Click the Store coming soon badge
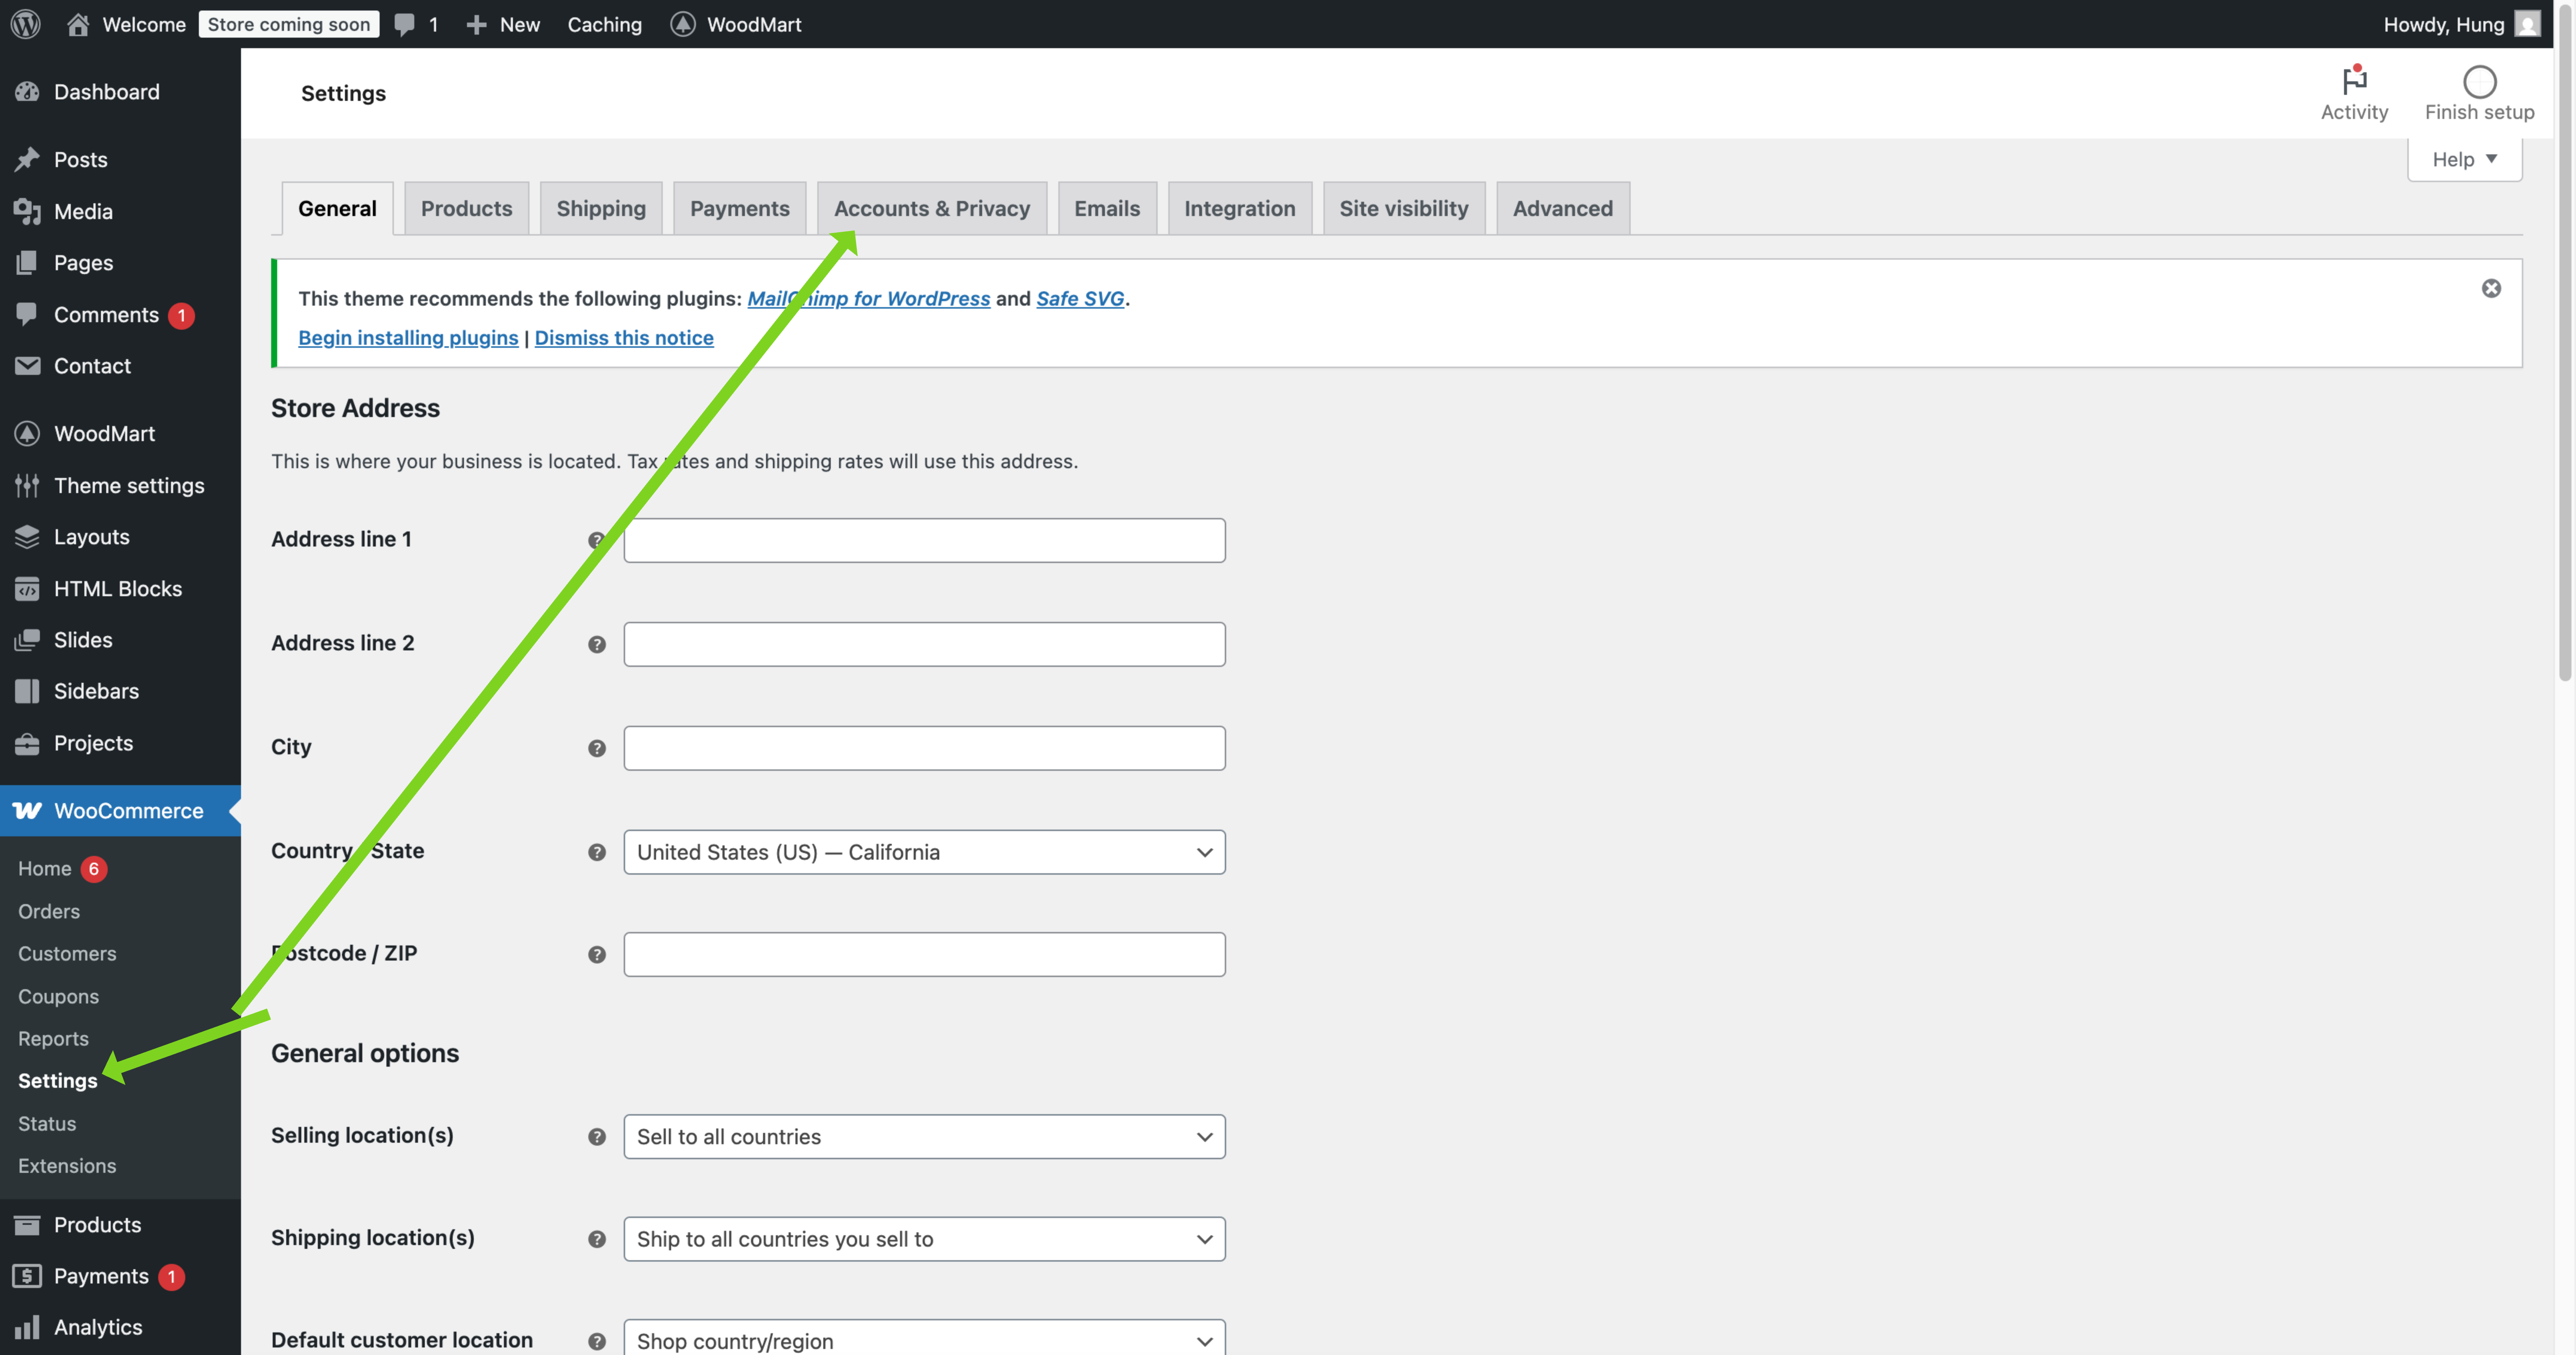Image resolution: width=2576 pixels, height=1355 pixels. click(x=289, y=24)
